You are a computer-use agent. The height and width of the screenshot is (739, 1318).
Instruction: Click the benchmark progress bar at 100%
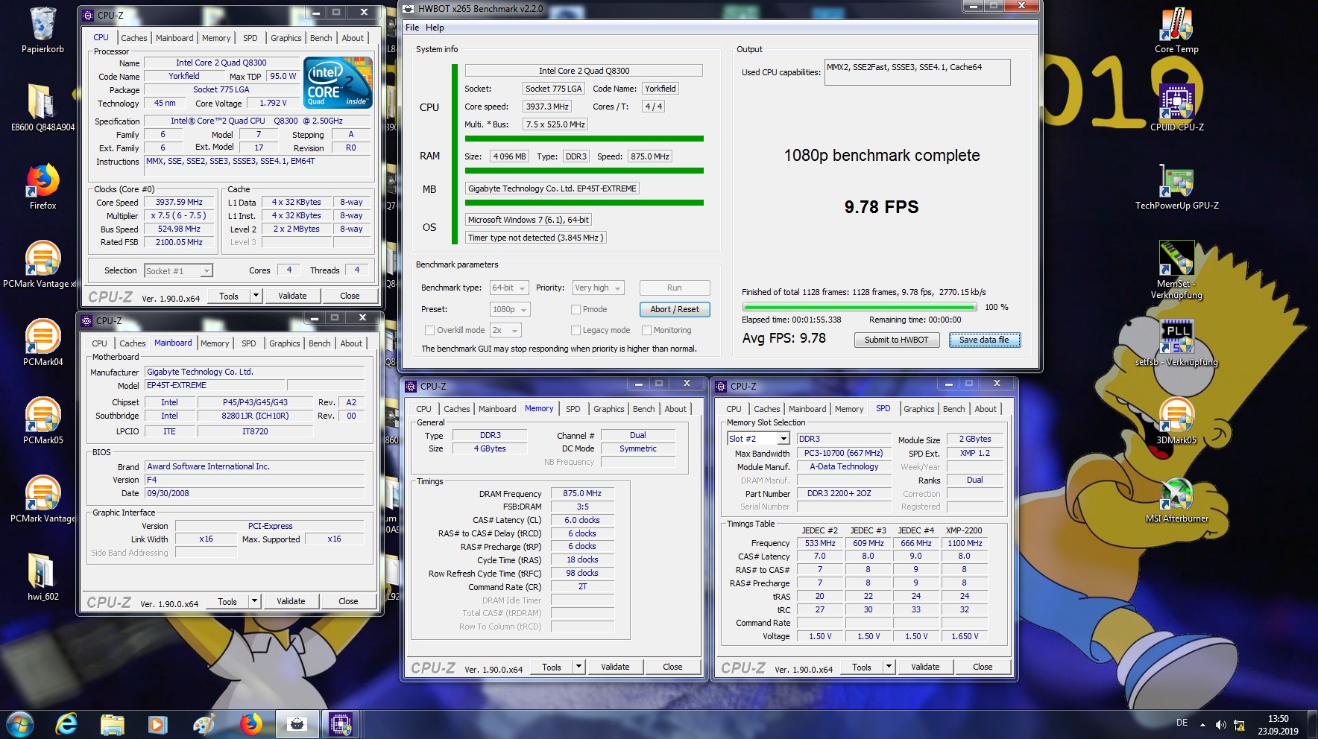pos(860,307)
